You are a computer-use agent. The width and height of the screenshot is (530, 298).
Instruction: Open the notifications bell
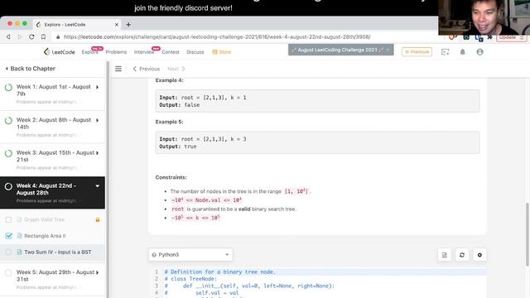(x=462, y=51)
